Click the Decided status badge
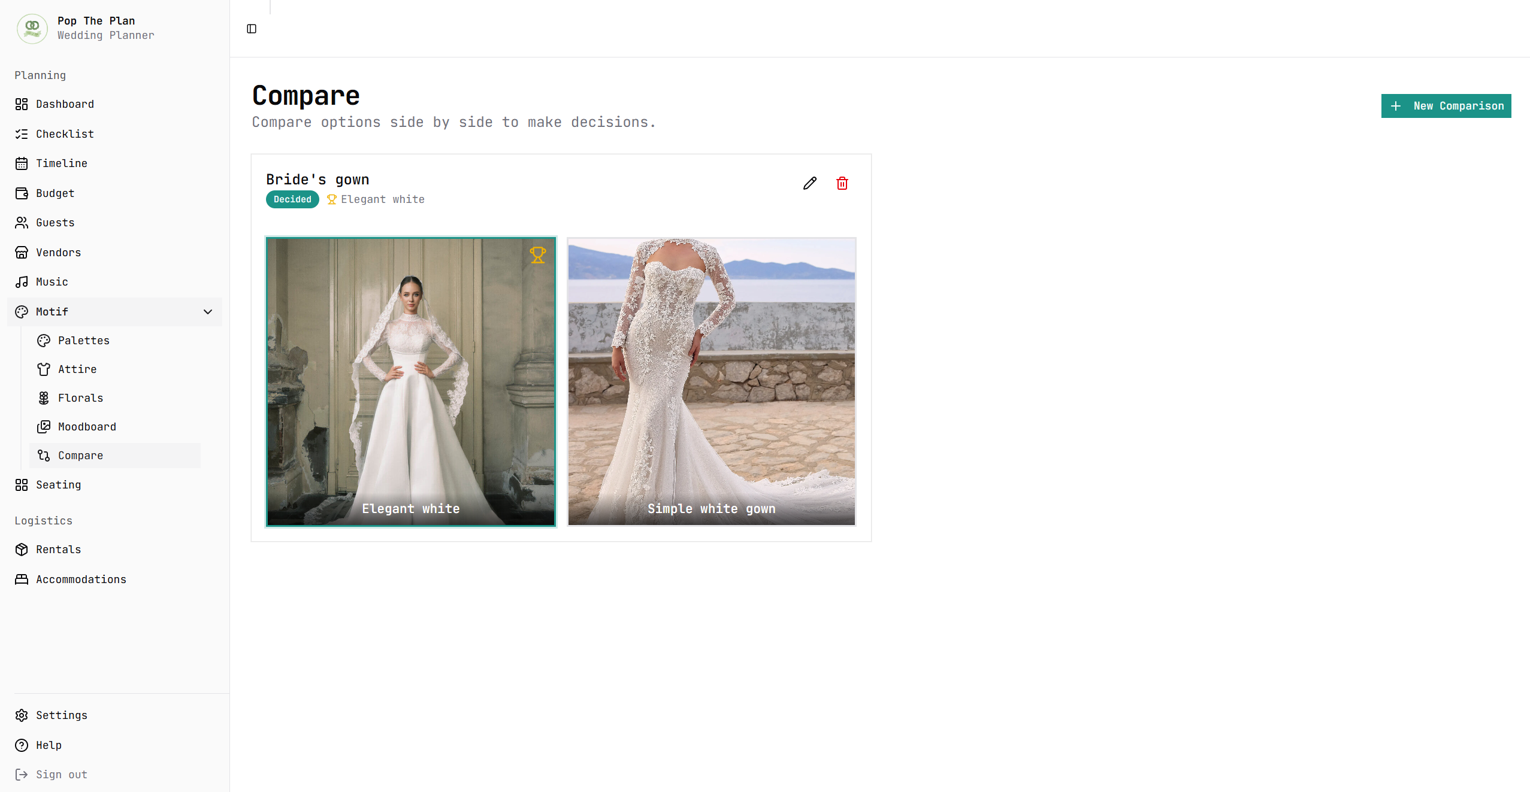 coord(292,199)
